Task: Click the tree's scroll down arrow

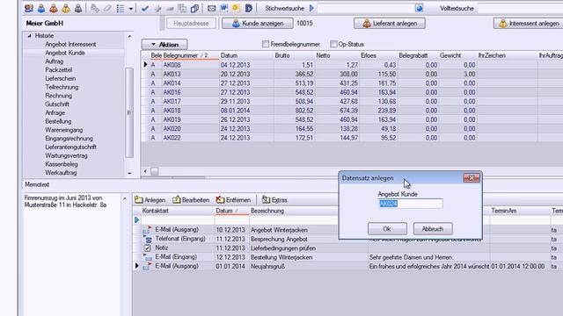Action: pos(129,174)
